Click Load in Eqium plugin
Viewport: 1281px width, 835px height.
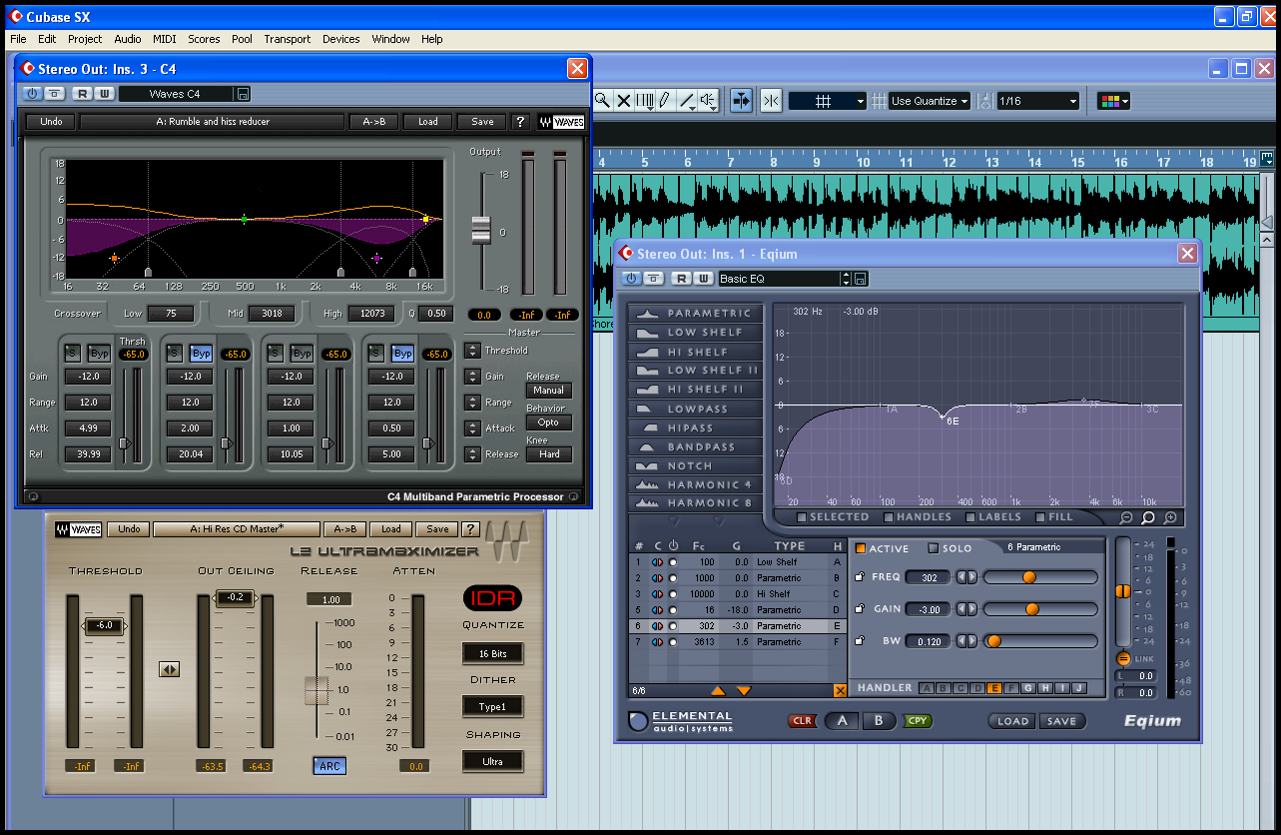click(1012, 721)
